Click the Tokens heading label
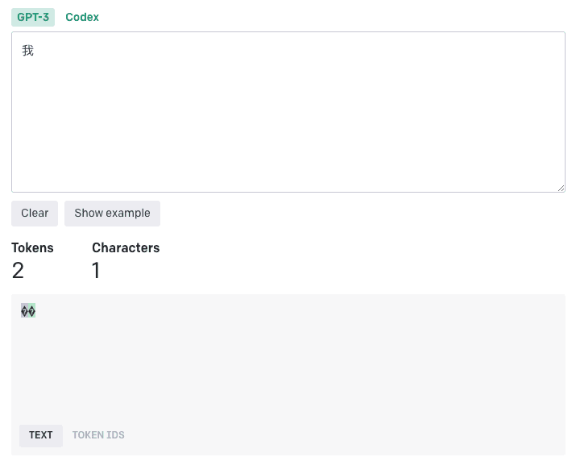Screen dimensions: 576x461 pyautogui.click(x=32, y=248)
